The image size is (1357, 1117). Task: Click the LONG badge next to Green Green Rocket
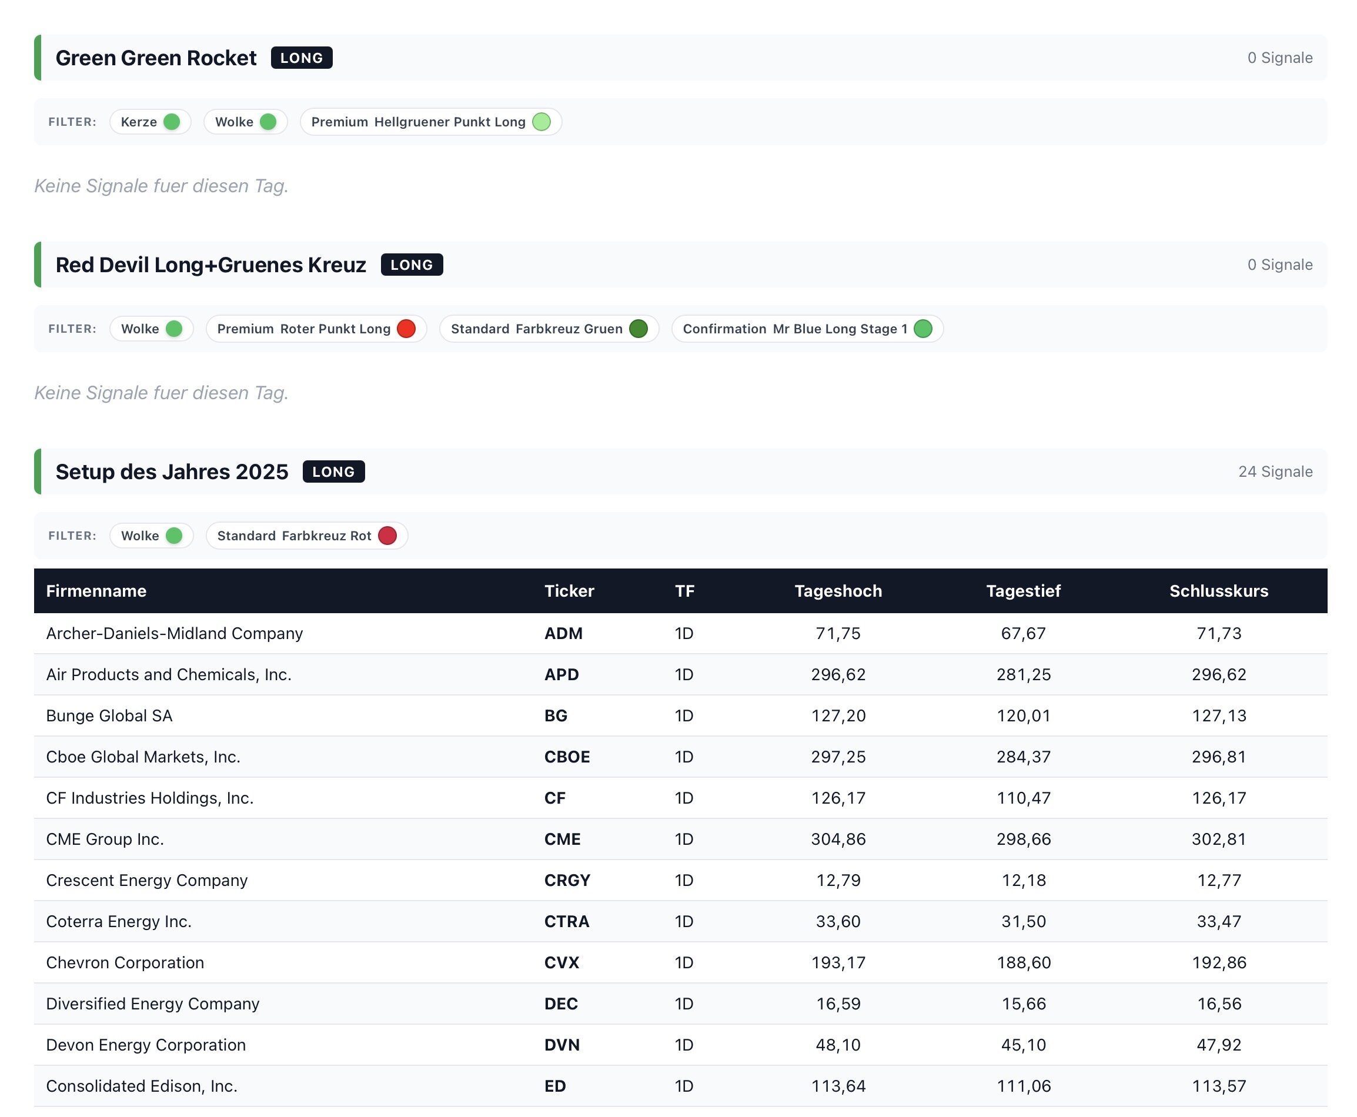301,58
